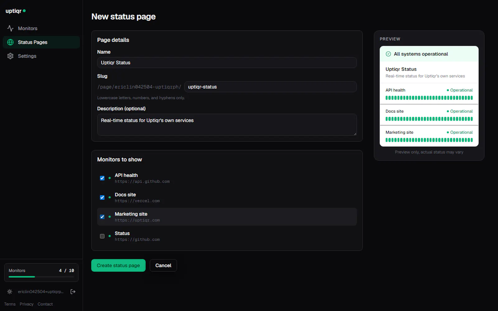Click the '4 / 10' monitor count
The image size is (498, 311).
[x=67, y=271]
